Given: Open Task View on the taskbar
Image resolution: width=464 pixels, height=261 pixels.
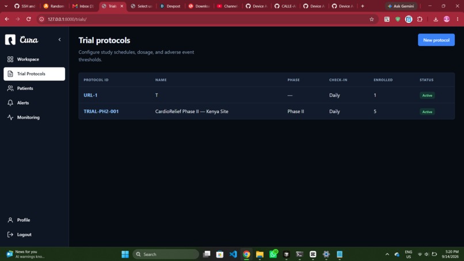Looking at the screenshot, I should [x=207, y=254].
